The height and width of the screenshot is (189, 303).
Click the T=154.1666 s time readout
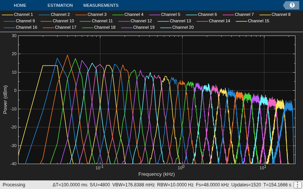click(277, 185)
